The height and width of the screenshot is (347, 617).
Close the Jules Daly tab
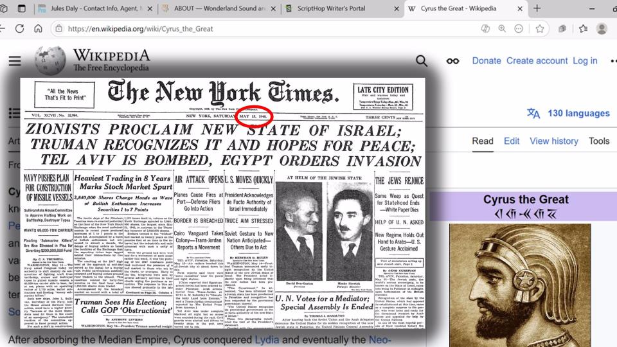[x=150, y=8]
